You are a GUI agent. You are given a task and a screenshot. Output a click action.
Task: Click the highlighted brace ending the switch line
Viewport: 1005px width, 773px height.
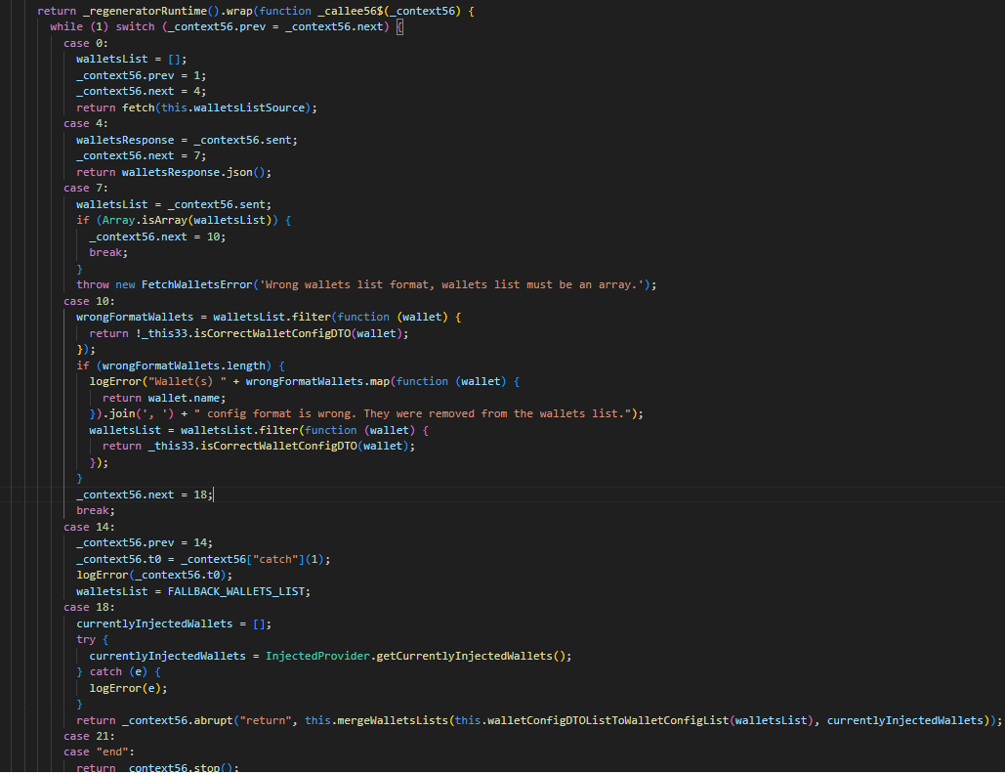click(x=399, y=27)
